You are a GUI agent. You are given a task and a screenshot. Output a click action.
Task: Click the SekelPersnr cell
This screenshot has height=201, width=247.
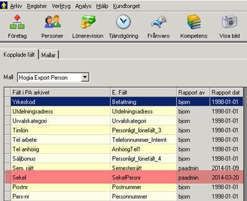coord(143,177)
